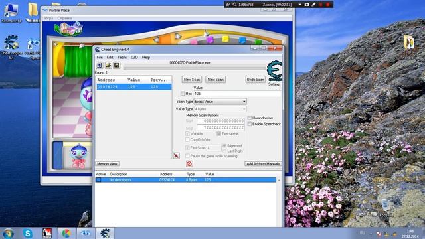The width and height of the screenshot is (425, 239).
Task: Click the Next Scan button
Action: click(x=215, y=80)
